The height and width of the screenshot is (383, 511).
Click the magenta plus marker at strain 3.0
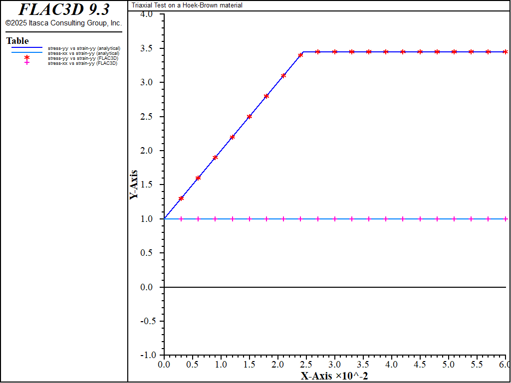[335, 219]
